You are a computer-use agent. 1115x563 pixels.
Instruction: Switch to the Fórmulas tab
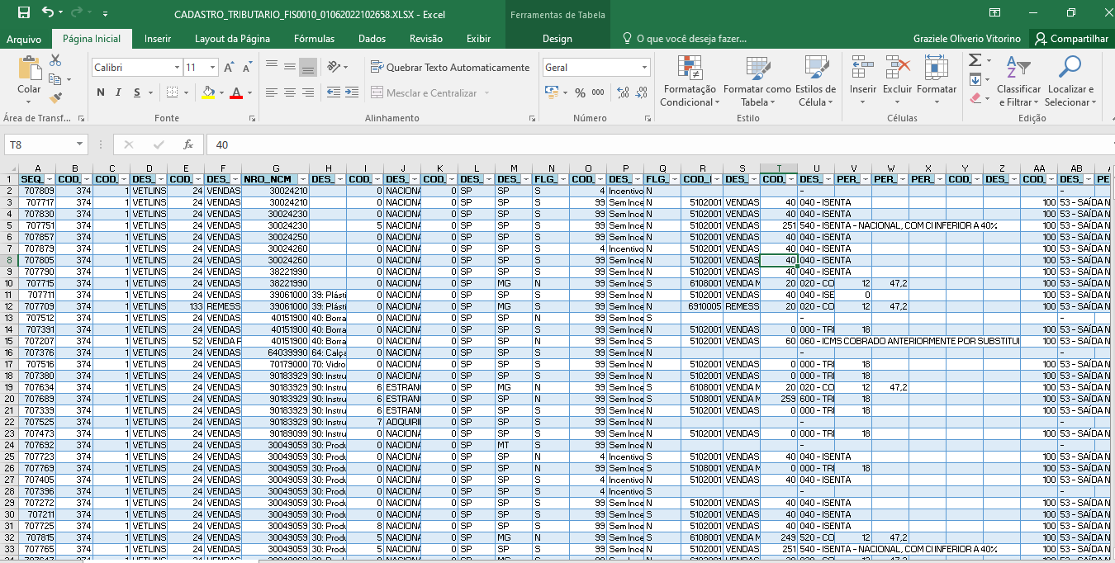(x=314, y=39)
